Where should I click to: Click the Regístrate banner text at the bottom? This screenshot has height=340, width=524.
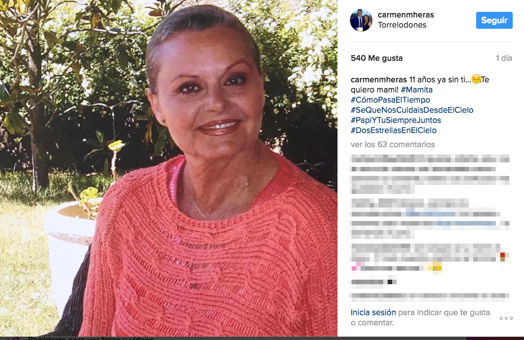click(90, 338)
